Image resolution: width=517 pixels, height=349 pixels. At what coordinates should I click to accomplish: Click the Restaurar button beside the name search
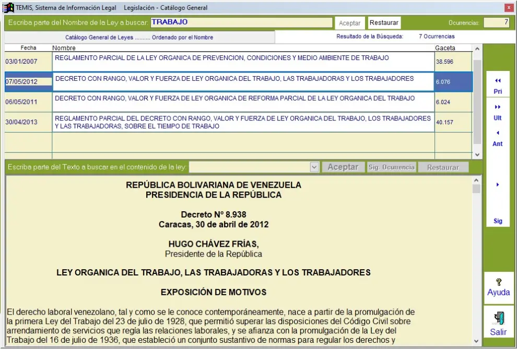pyautogui.click(x=384, y=23)
